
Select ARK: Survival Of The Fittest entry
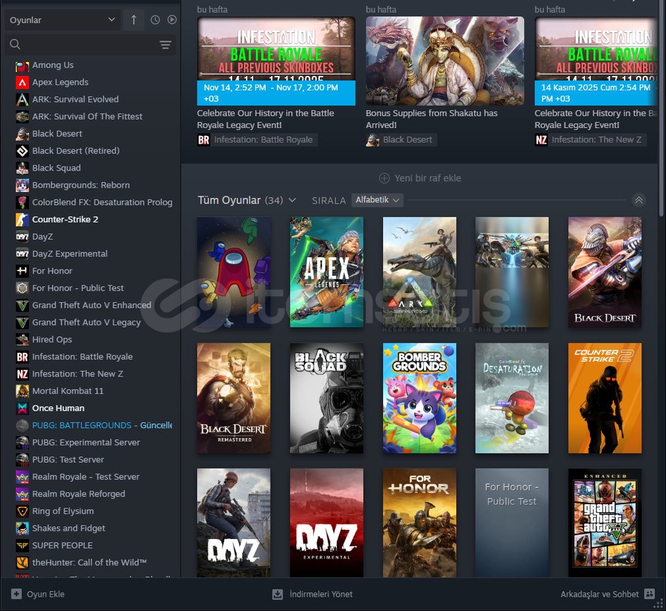[87, 116]
